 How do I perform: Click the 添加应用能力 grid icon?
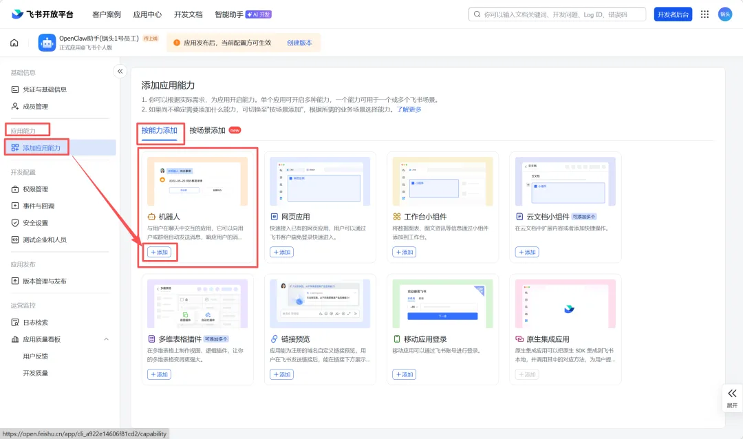(x=15, y=147)
